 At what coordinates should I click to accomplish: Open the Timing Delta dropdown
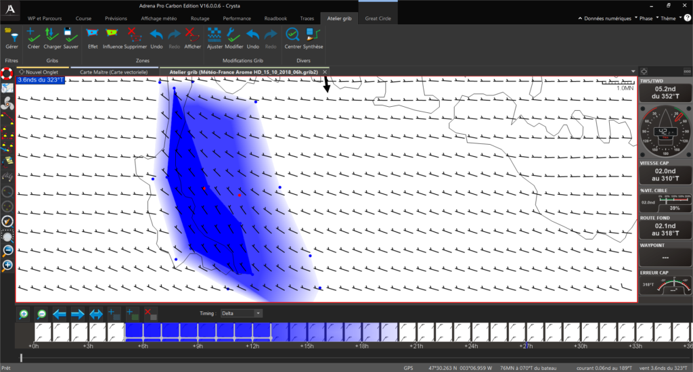click(248, 313)
